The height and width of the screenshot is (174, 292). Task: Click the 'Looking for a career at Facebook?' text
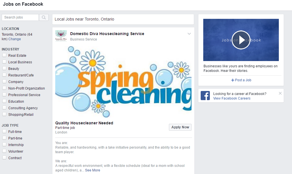click(x=240, y=94)
